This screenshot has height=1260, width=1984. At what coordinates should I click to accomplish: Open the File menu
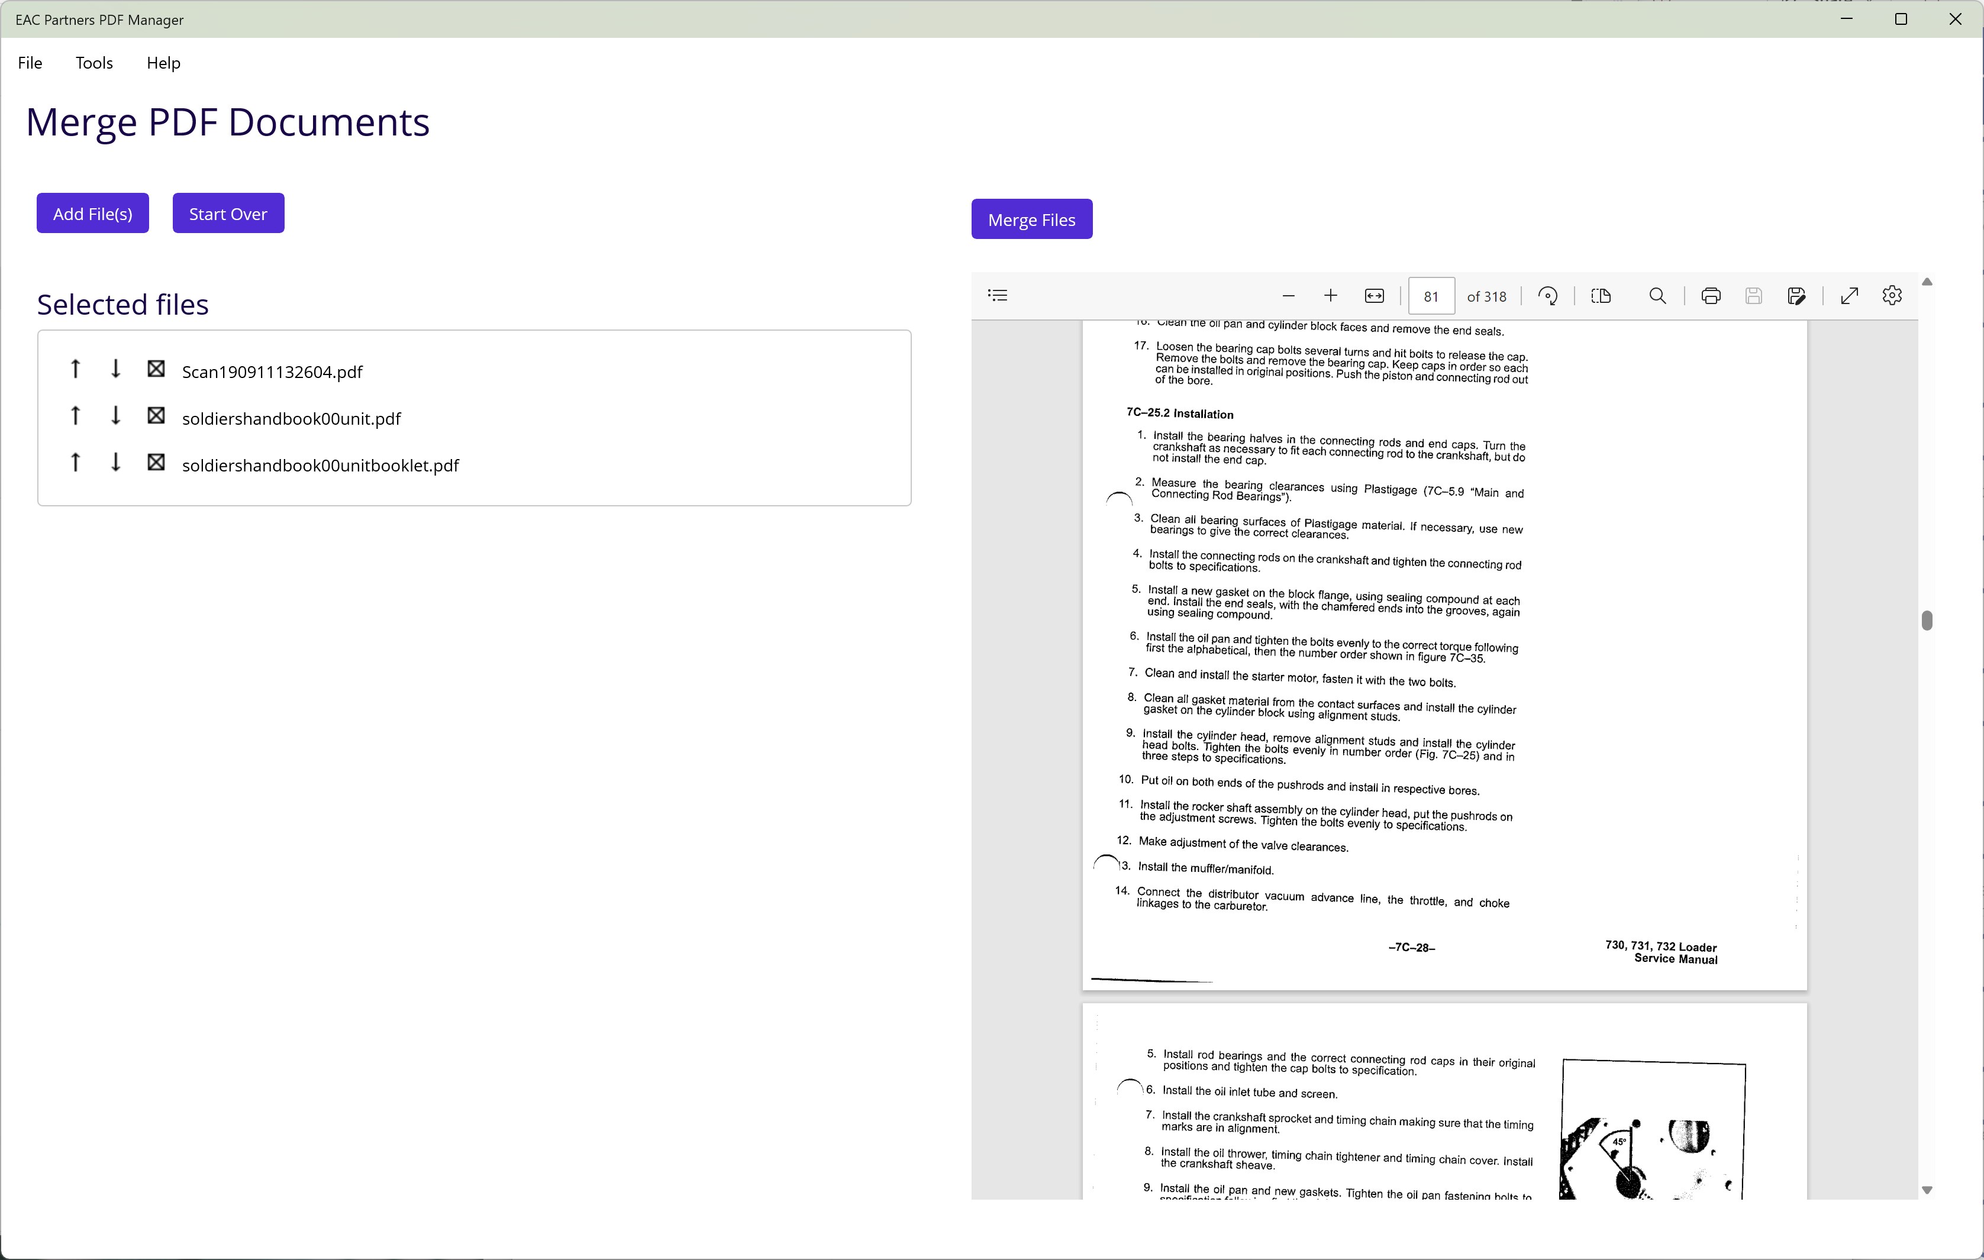[30, 63]
